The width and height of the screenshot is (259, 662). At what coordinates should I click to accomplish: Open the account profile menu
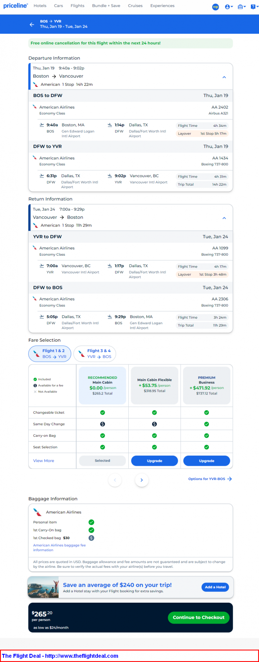(229, 7)
